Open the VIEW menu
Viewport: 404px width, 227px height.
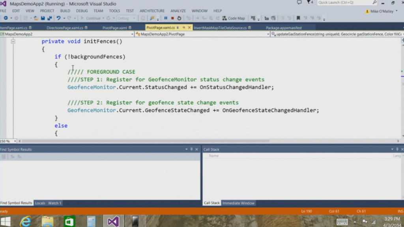point(30,11)
